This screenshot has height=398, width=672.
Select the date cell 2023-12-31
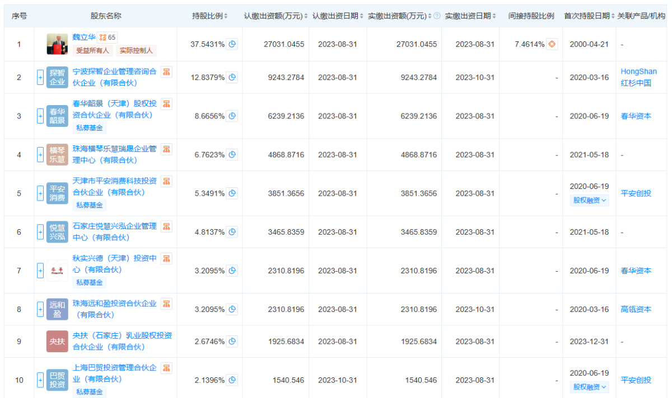(x=589, y=342)
